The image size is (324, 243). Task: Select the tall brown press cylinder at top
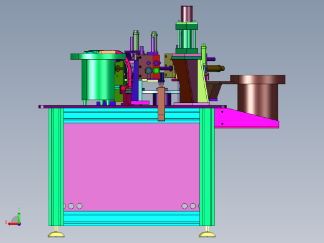pyautogui.click(x=187, y=14)
